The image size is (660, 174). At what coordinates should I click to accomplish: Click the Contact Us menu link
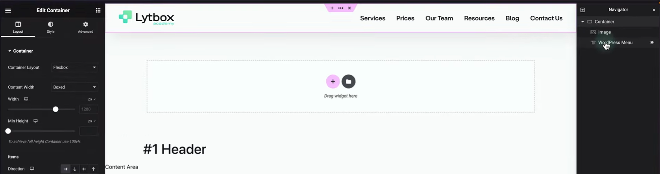[x=546, y=18]
